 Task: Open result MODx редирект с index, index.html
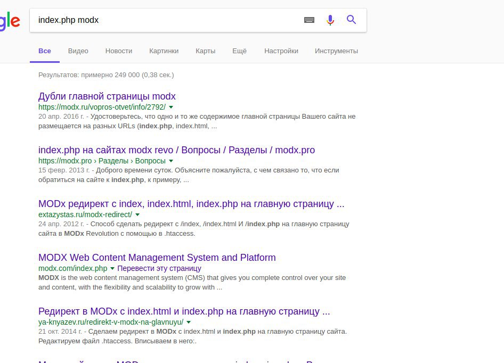point(191,204)
